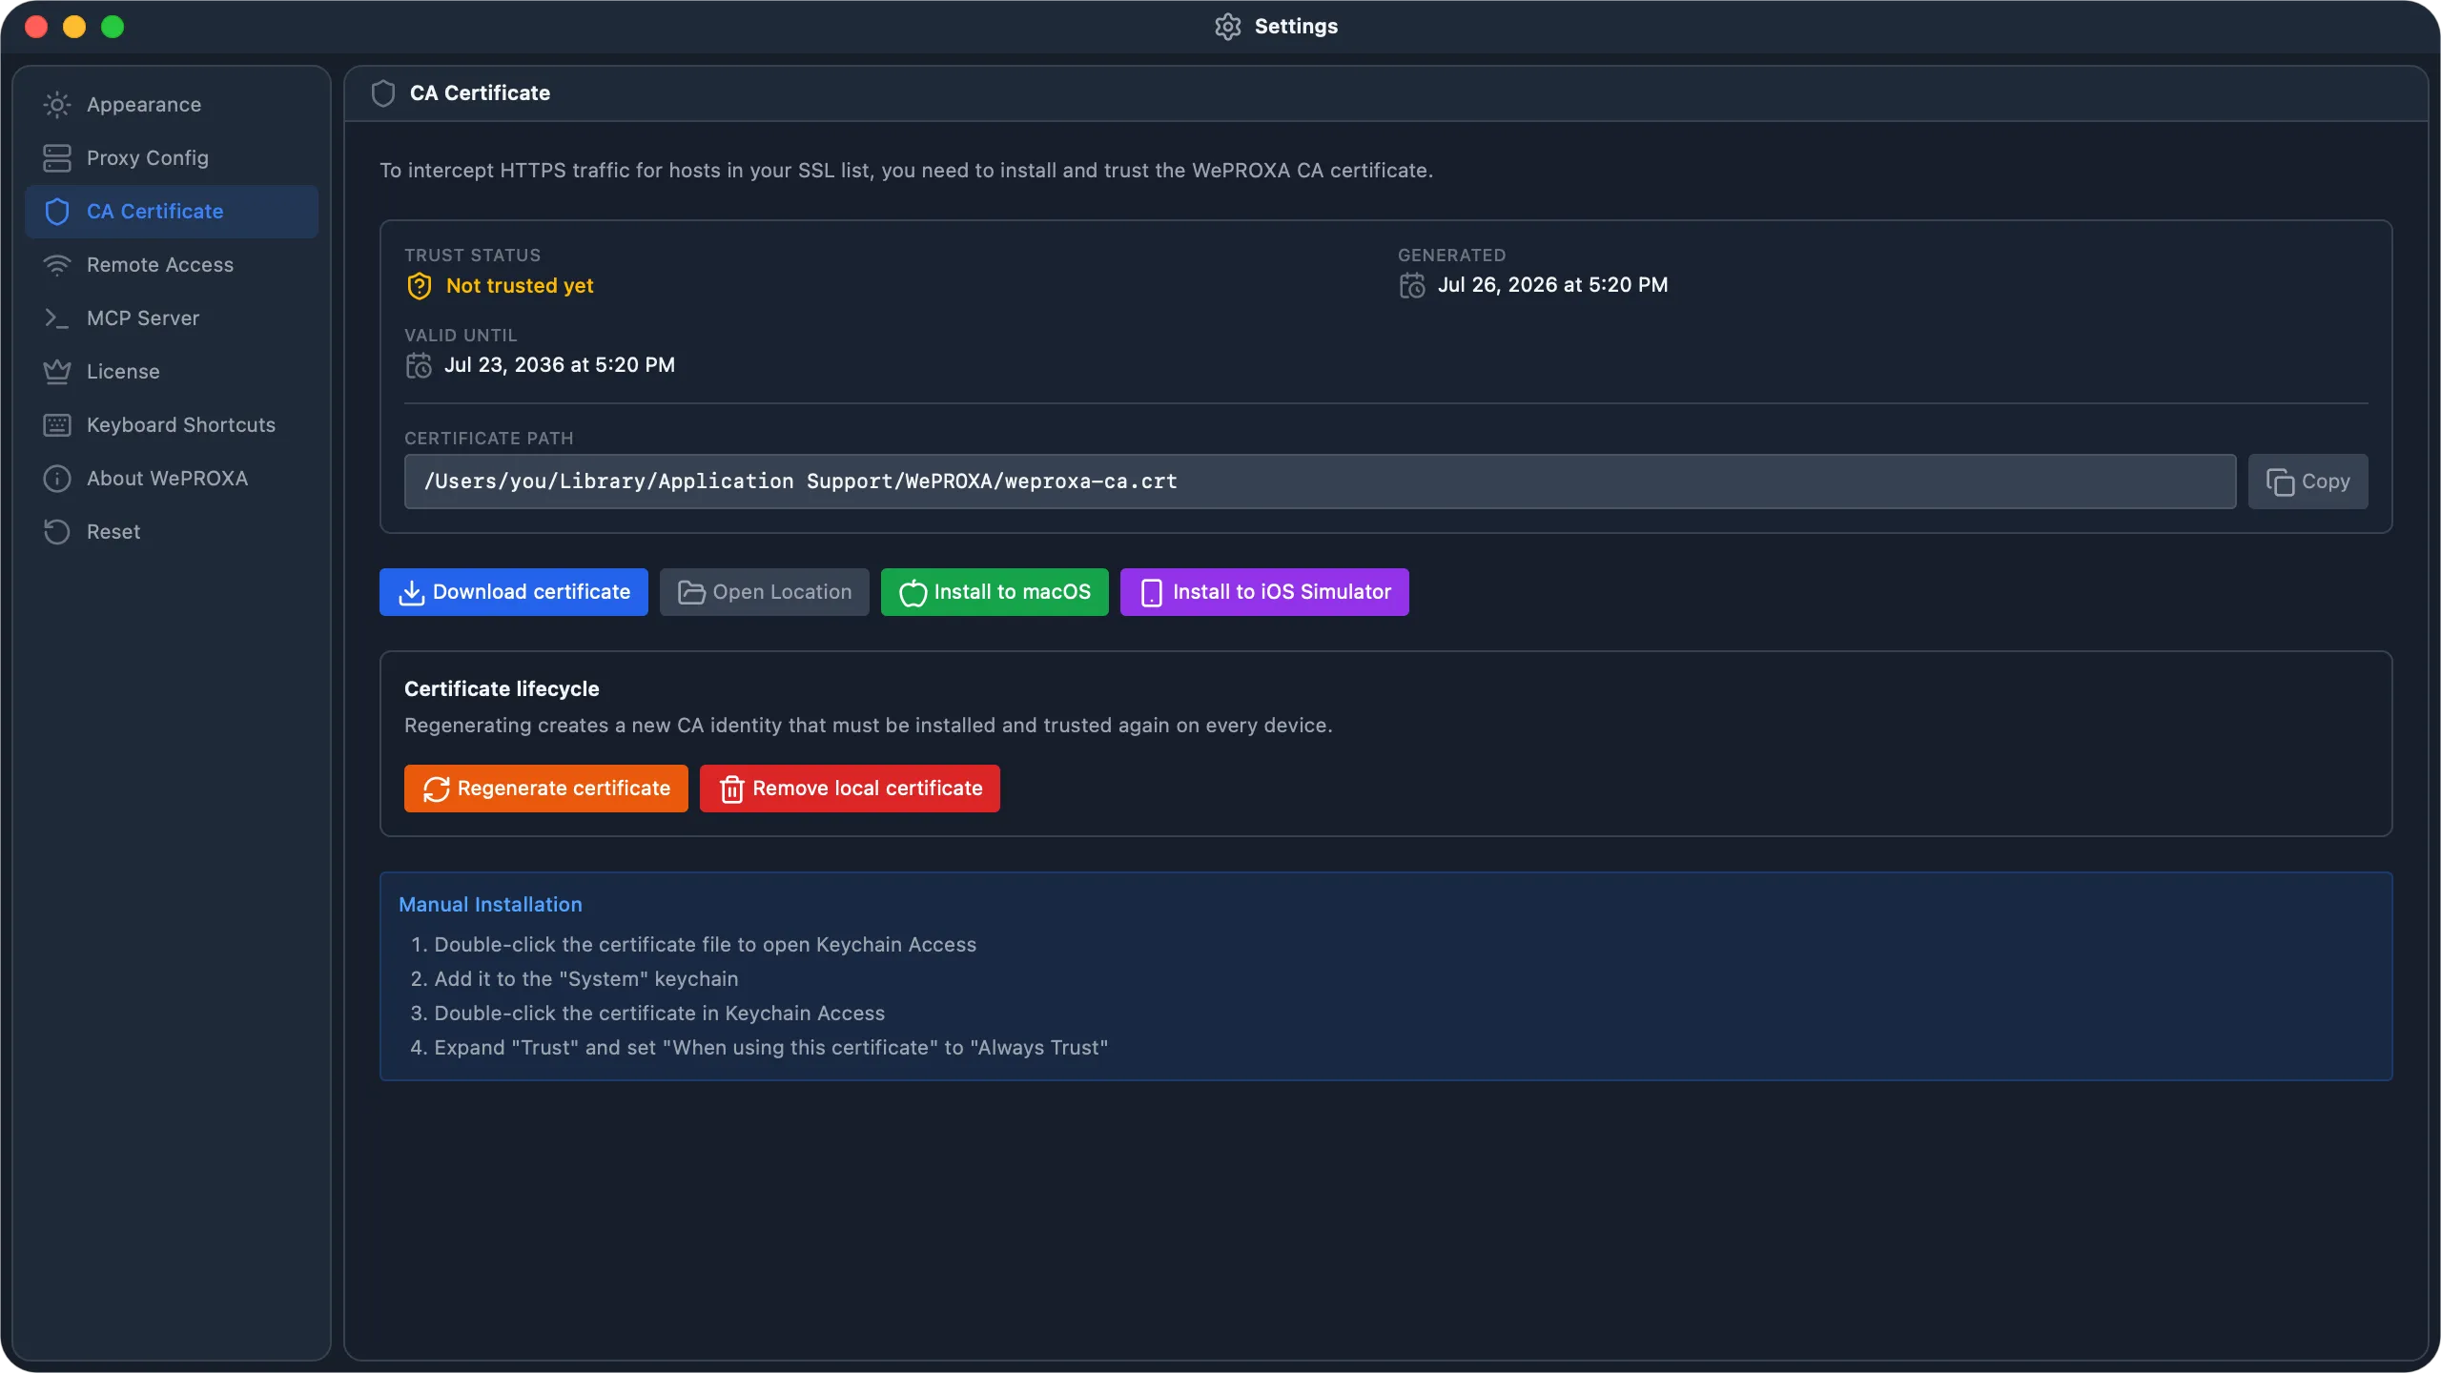
Task: Click the 'Manual Installation' heading
Action: [490, 905]
